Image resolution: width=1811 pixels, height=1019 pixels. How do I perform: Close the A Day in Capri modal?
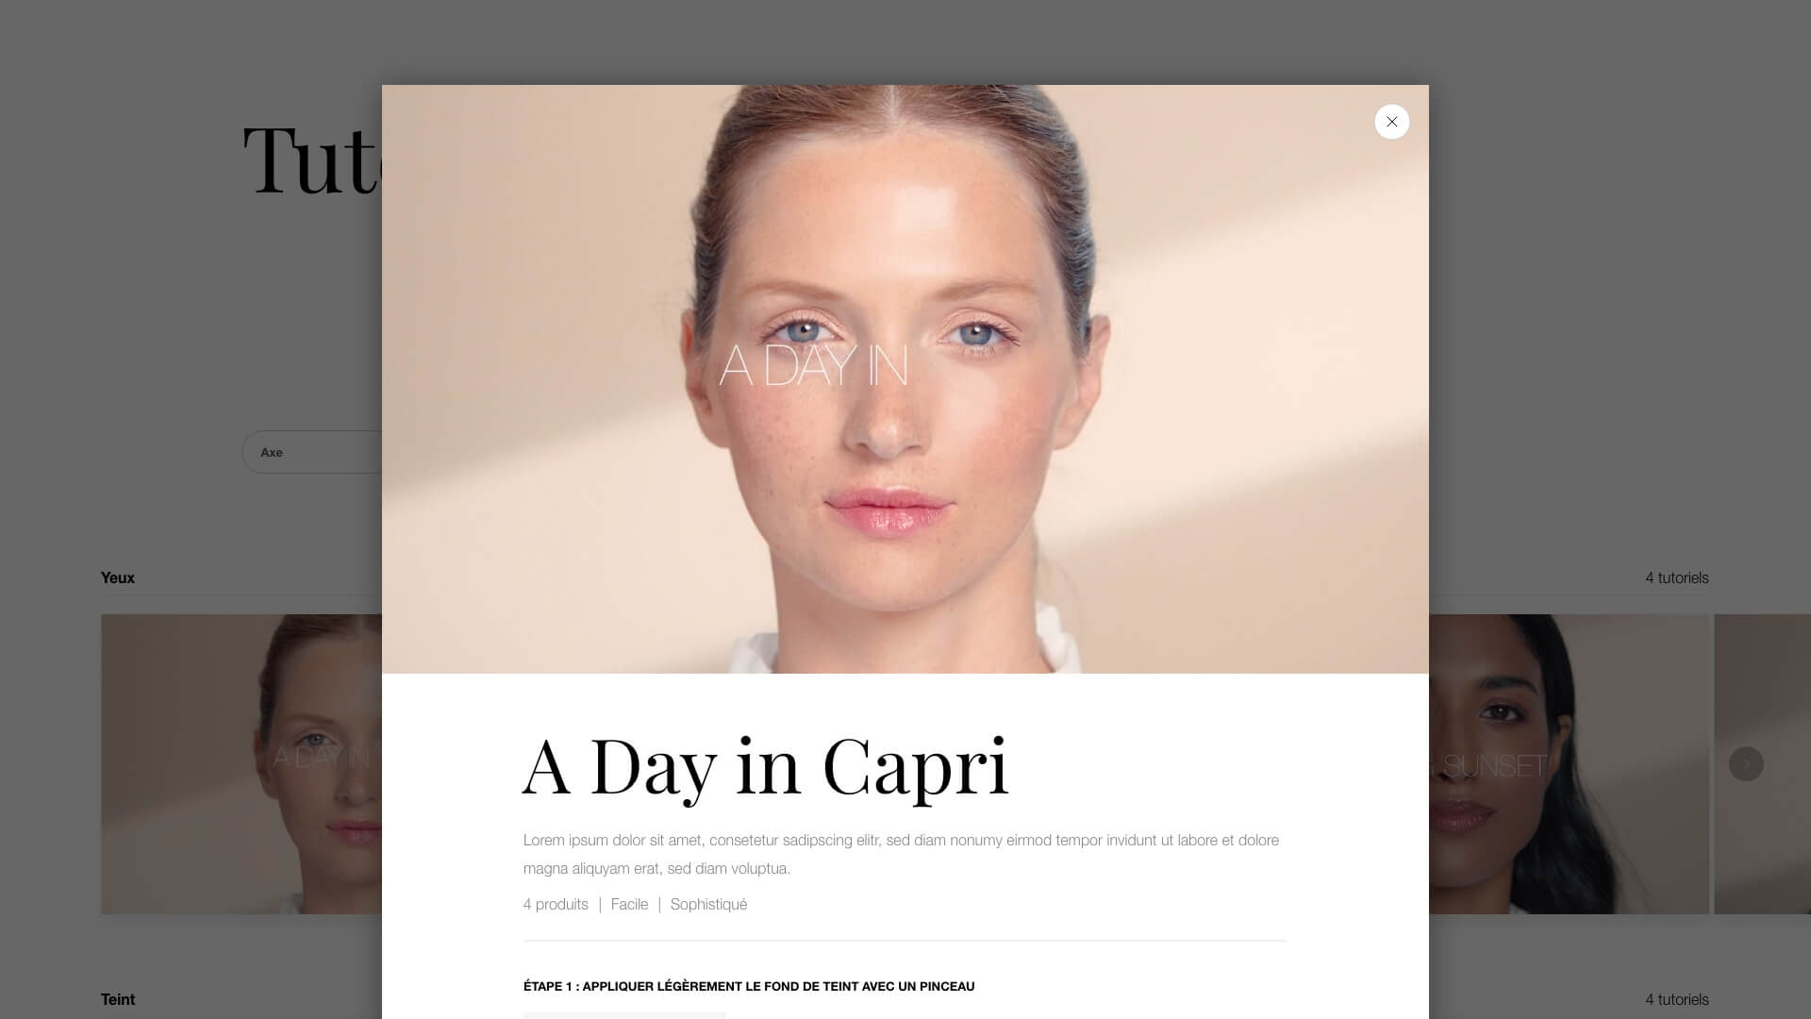click(1391, 122)
